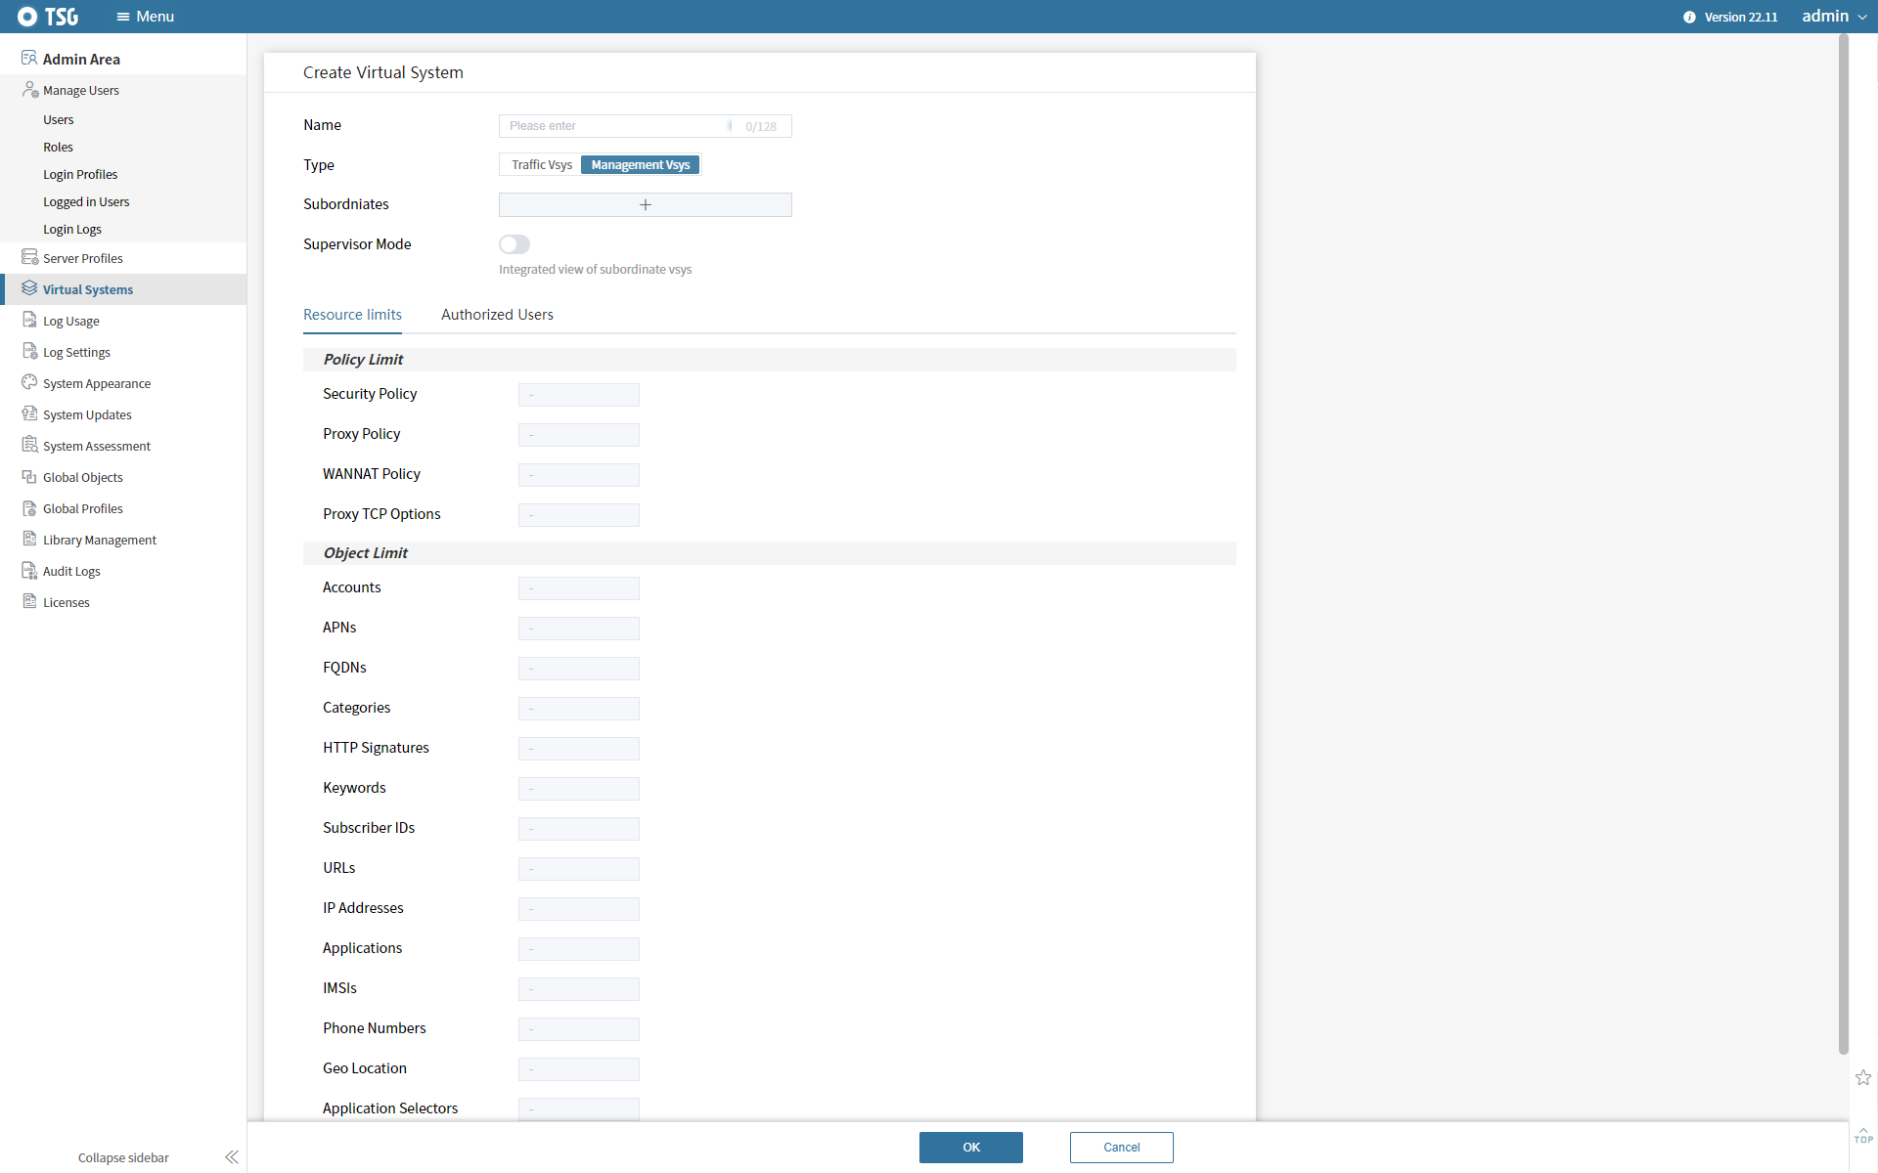Click the version info icon
The image size is (1878, 1173).
[x=1689, y=17]
